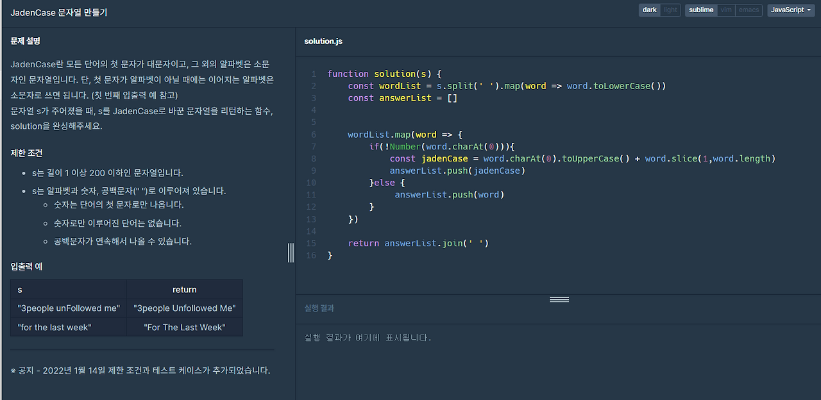Screen dimensions: 821x400
Task: Click the "3people Unfollowed Me" return cell
Action: (x=185, y=308)
